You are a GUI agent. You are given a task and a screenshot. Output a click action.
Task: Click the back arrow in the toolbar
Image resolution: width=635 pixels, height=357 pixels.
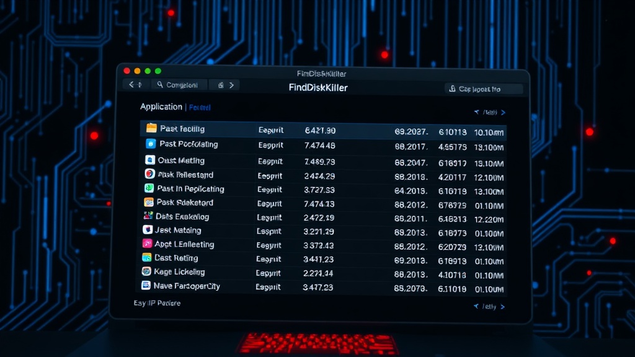[x=131, y=84]
